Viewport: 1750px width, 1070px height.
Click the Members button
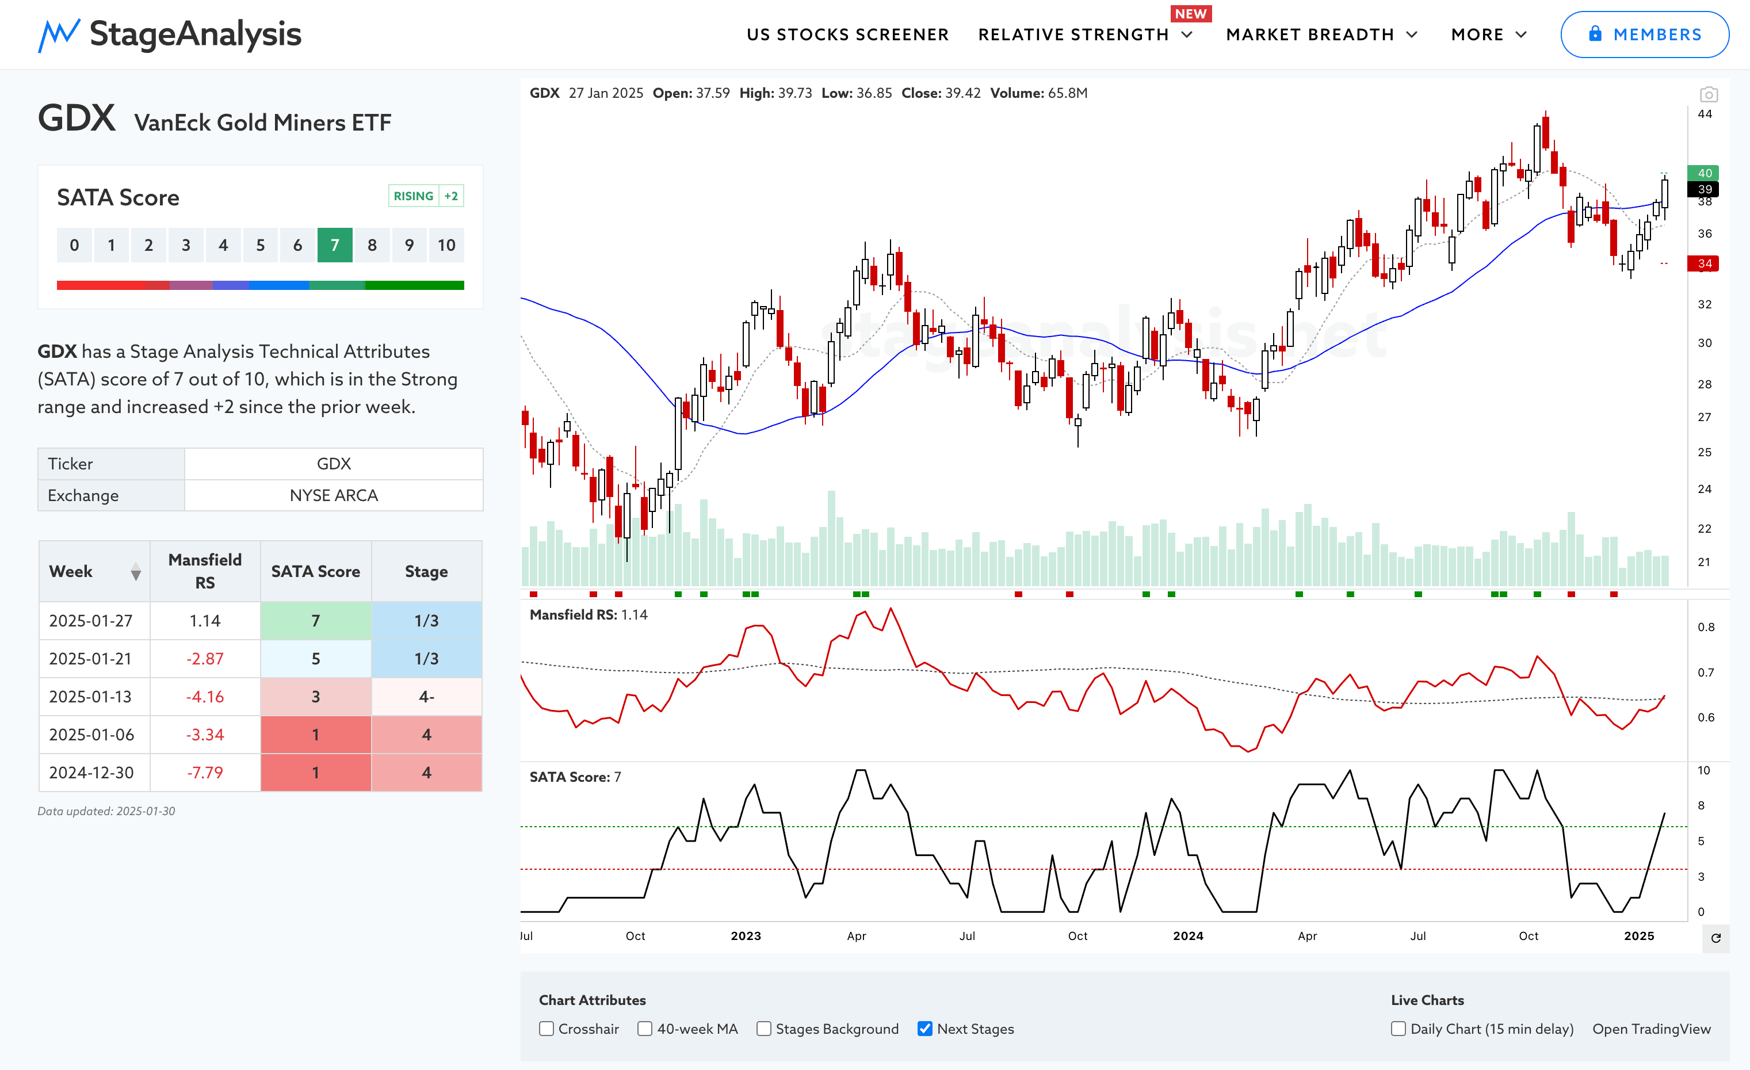(x=1644, y=34)
